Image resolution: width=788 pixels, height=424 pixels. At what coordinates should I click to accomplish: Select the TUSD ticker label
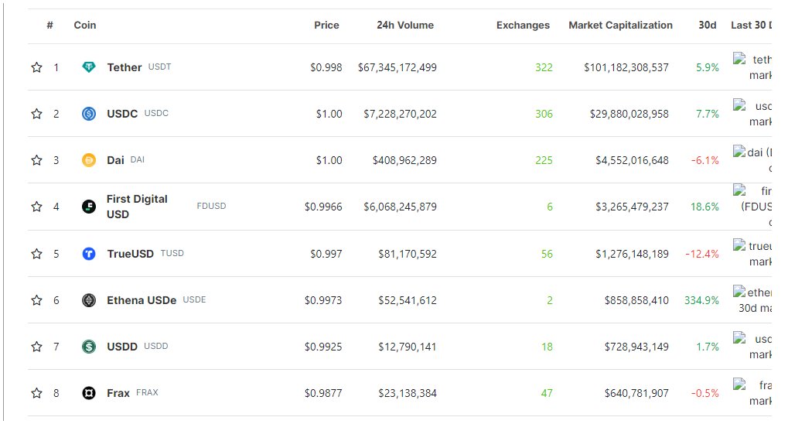[172, 254]
